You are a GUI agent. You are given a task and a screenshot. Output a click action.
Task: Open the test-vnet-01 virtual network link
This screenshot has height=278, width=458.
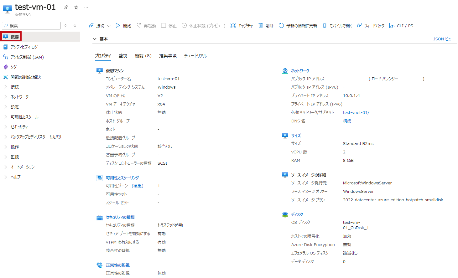(x=356, y=112)
